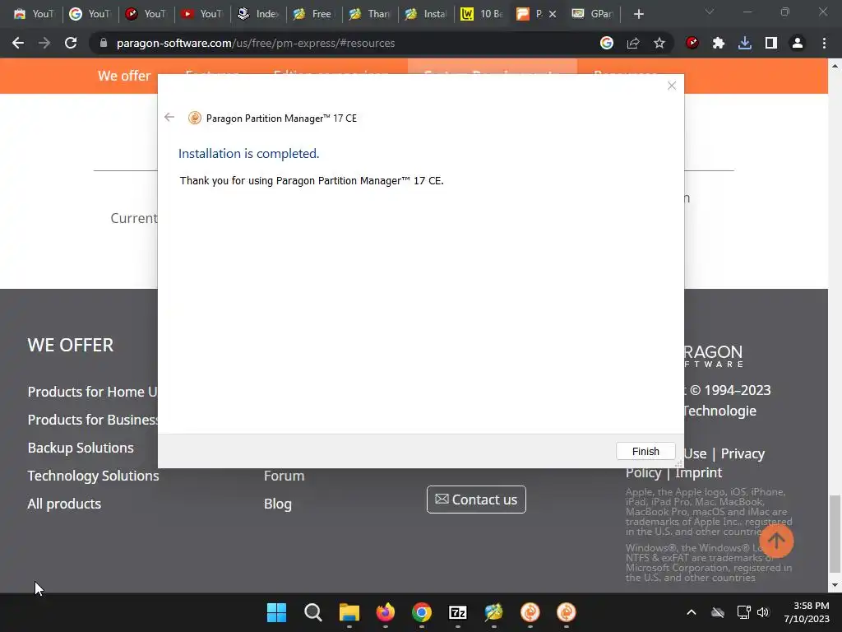Viewport: 842px width, 632px height.
Task: View site information lock icon
Action: coord(104,43)
